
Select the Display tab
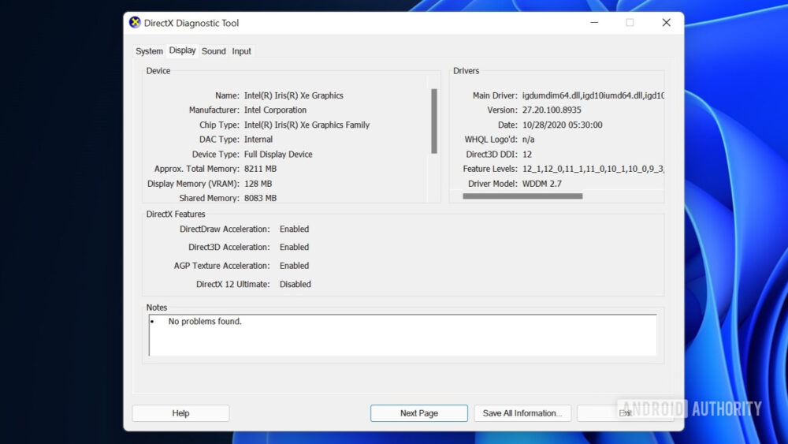click(182, 50)
